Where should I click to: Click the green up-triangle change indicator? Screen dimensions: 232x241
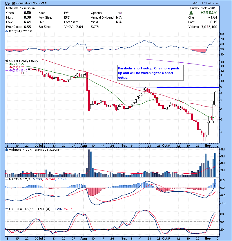(x=191, y=13)
